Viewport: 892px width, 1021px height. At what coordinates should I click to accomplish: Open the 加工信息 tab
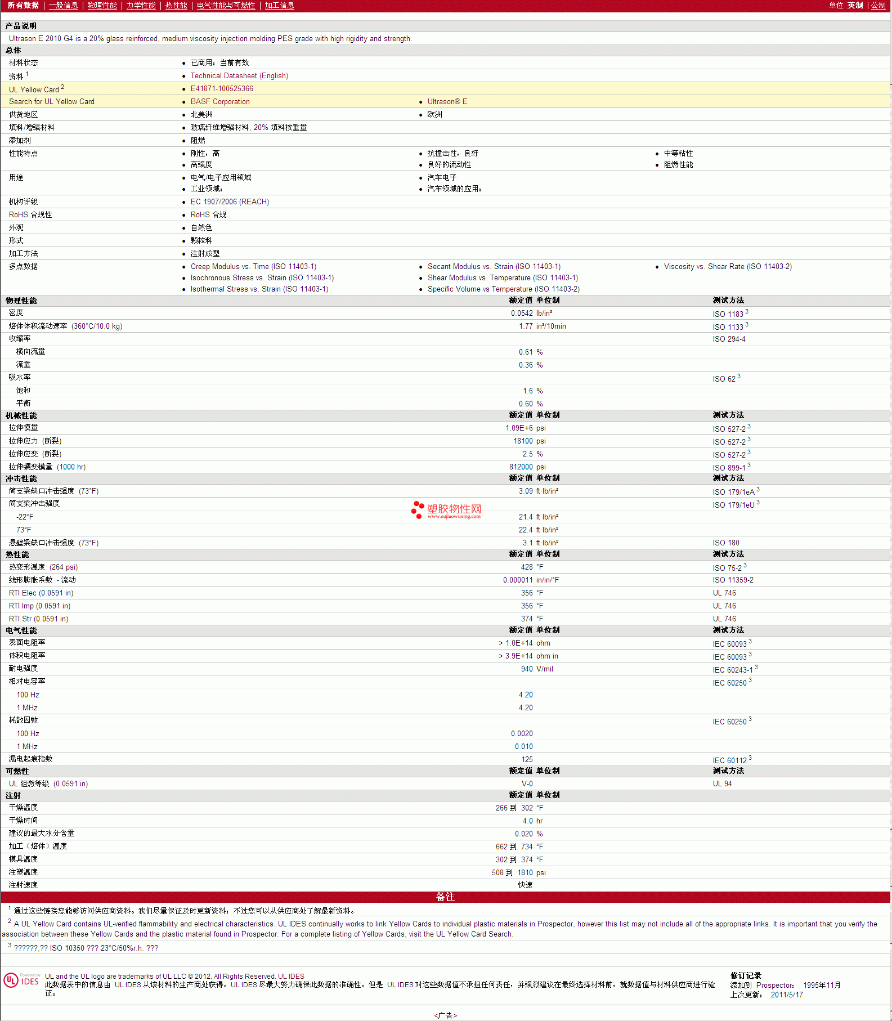tap(279, 6)
